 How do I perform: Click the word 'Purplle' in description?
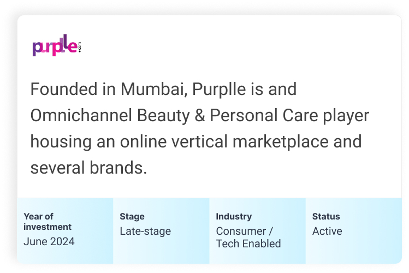click(219, 89)
